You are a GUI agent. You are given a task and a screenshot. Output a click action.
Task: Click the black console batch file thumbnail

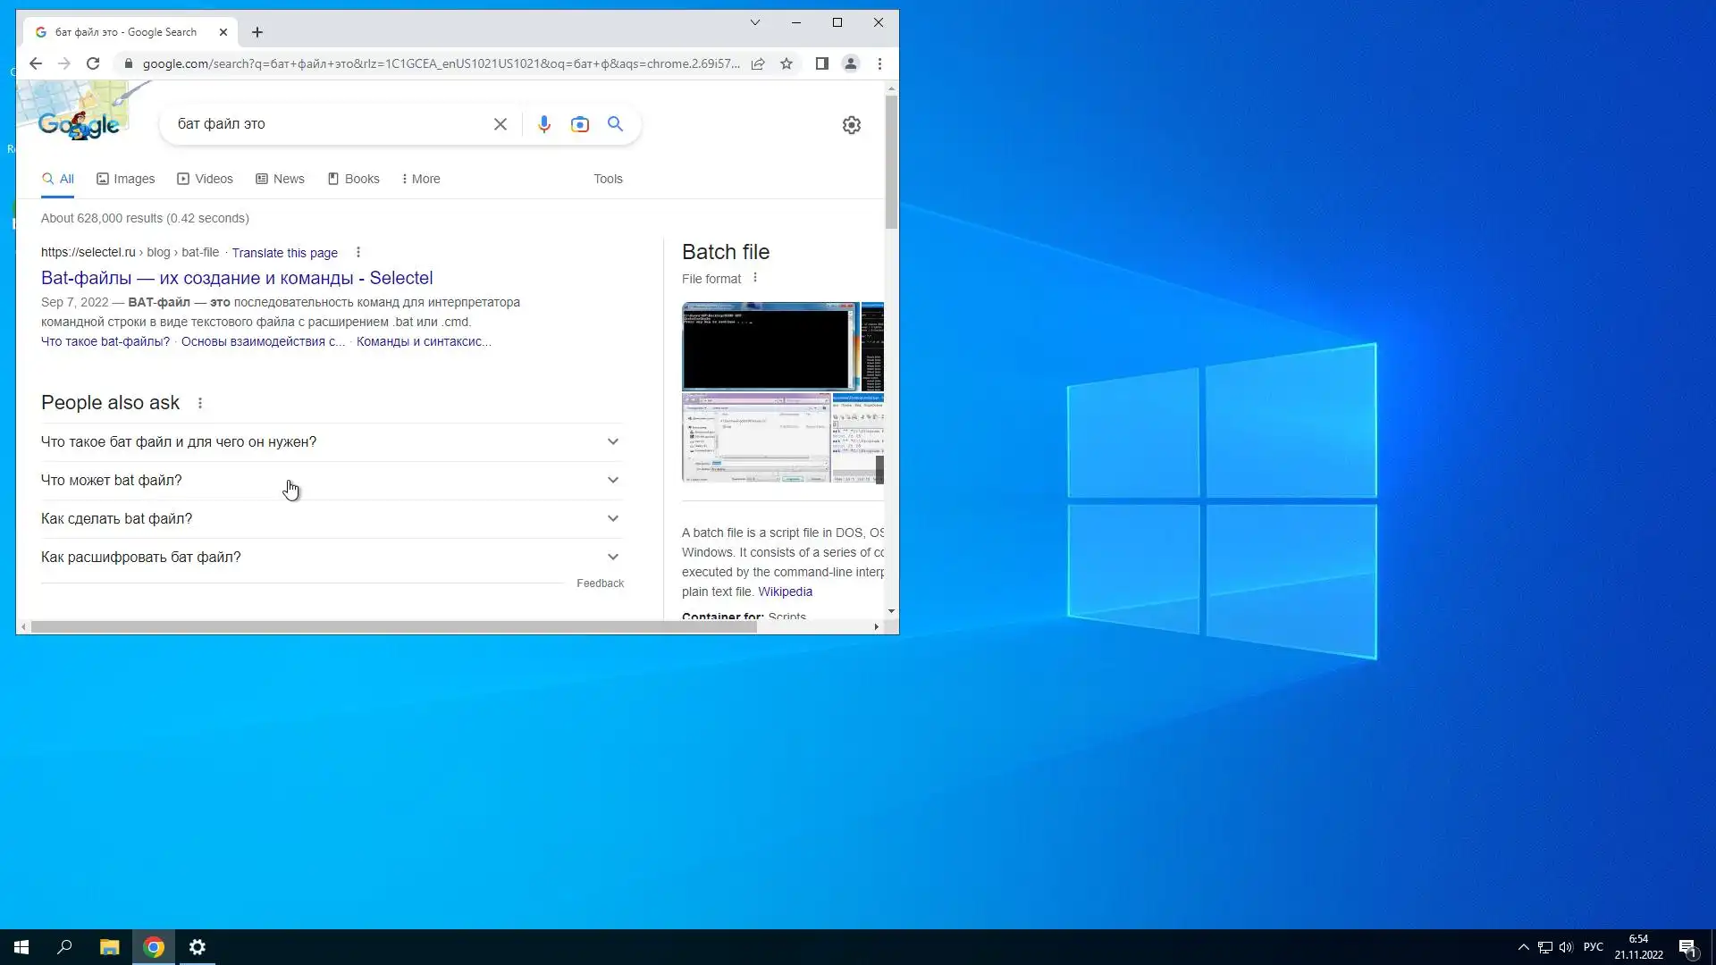[x=769, y=346]
